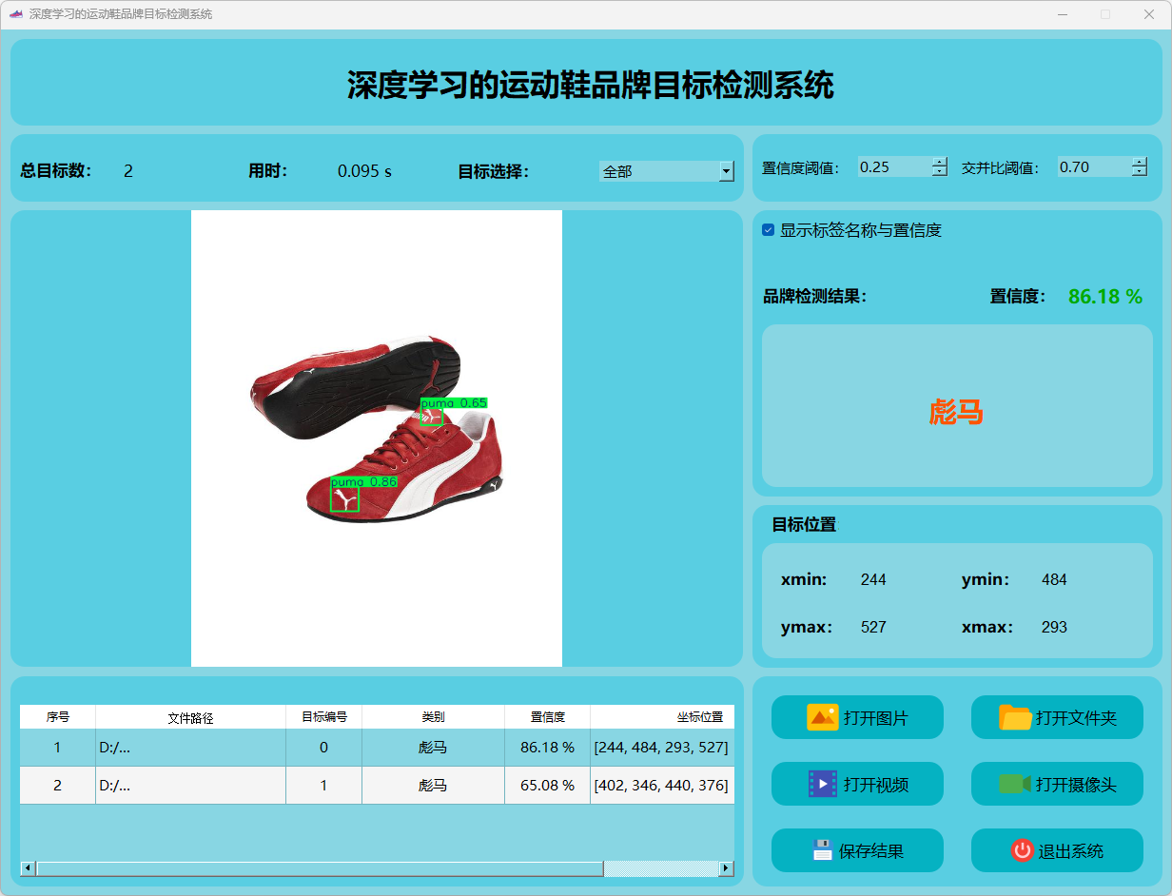Click the 文件路径 column header
The image size is (1172, 896).
coord(190,717)
